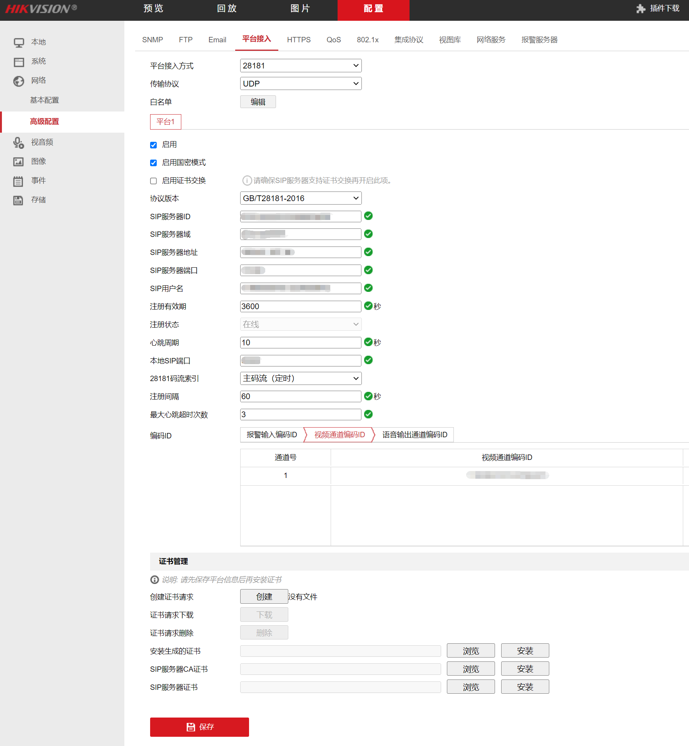Disable the 启用国密模式 checkbox

click(154, 163)
